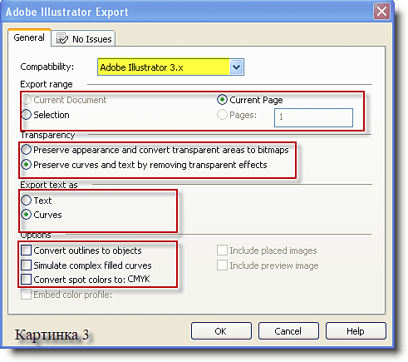Screen dimensions: 408x362
Task: Choose the Current Page radio button
Action: coord(222,100)
